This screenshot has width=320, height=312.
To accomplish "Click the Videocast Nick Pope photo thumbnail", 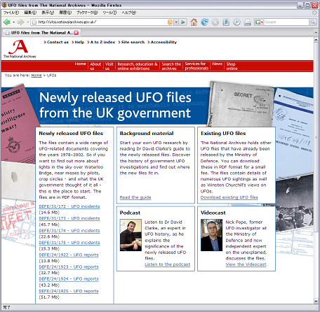I will [x=211, y=235].
